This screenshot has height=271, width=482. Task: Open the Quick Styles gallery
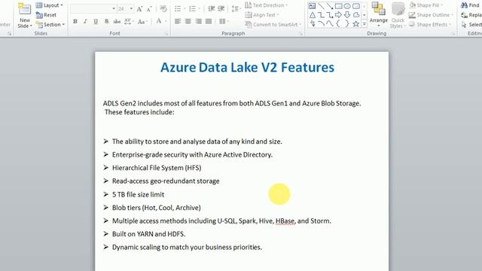[x=398, y=15]
